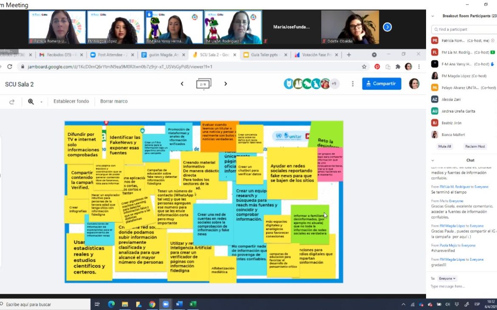Open the Chrome extensions puzzle icon
This screenshot has width=497, height=310.
[x=398, y=67]
